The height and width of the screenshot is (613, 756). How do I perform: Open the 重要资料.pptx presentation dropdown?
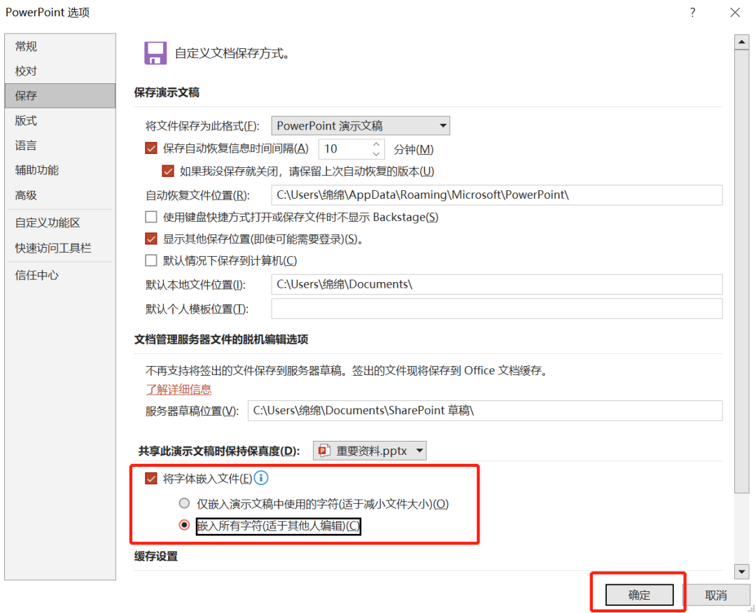pos(370,451)
